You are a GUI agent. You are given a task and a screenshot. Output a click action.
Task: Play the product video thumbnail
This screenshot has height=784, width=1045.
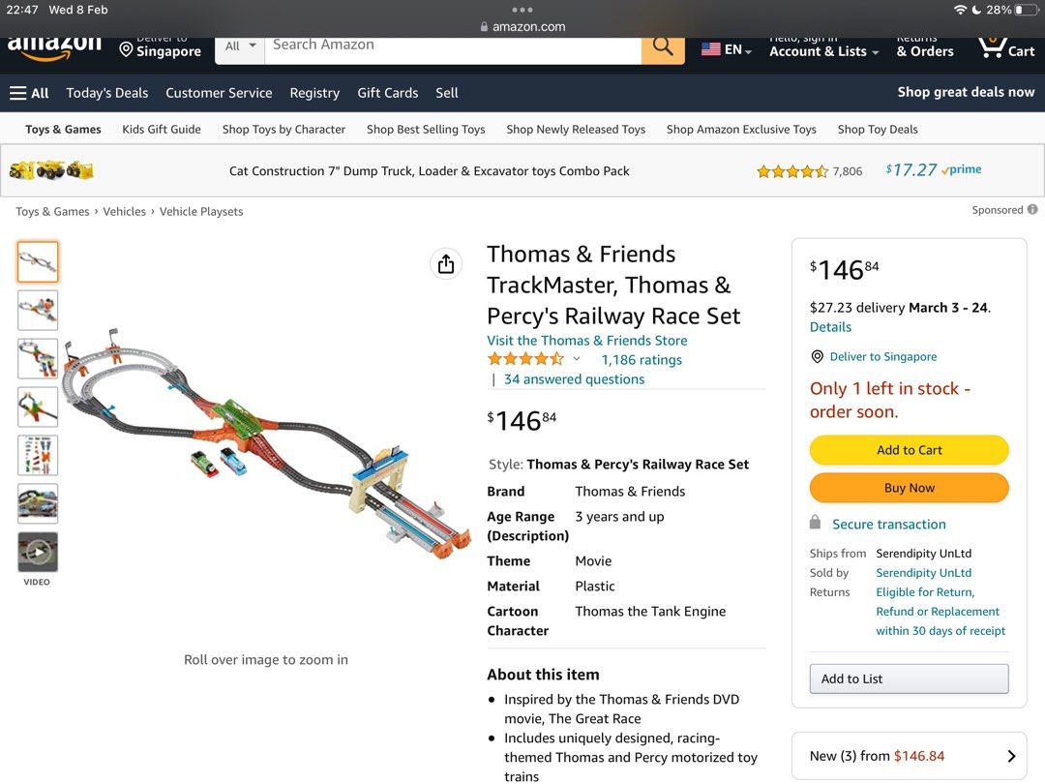tap(37, 554)
